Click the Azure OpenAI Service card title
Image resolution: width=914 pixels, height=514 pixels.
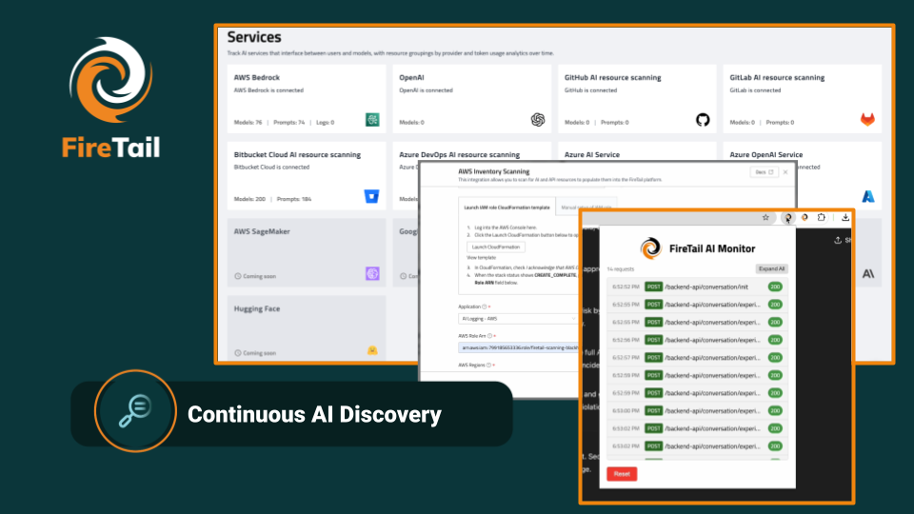765,154
